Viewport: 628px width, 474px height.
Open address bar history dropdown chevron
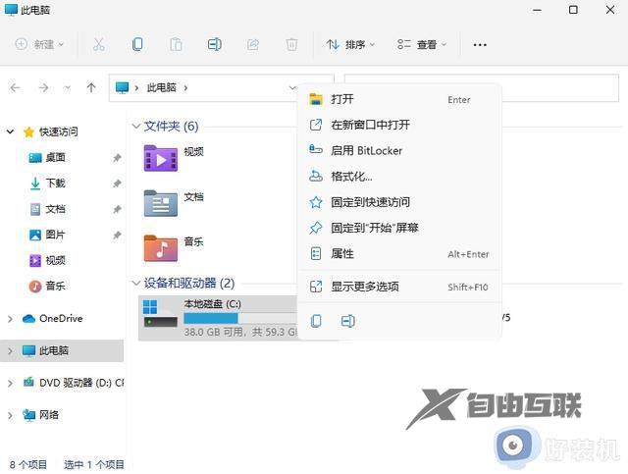click(x=292, y=87)
